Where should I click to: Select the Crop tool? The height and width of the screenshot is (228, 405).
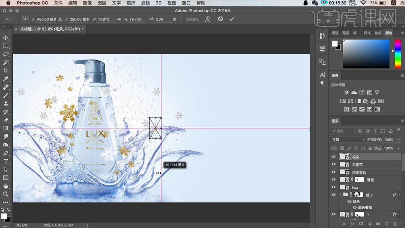click(x=6, y=71)
